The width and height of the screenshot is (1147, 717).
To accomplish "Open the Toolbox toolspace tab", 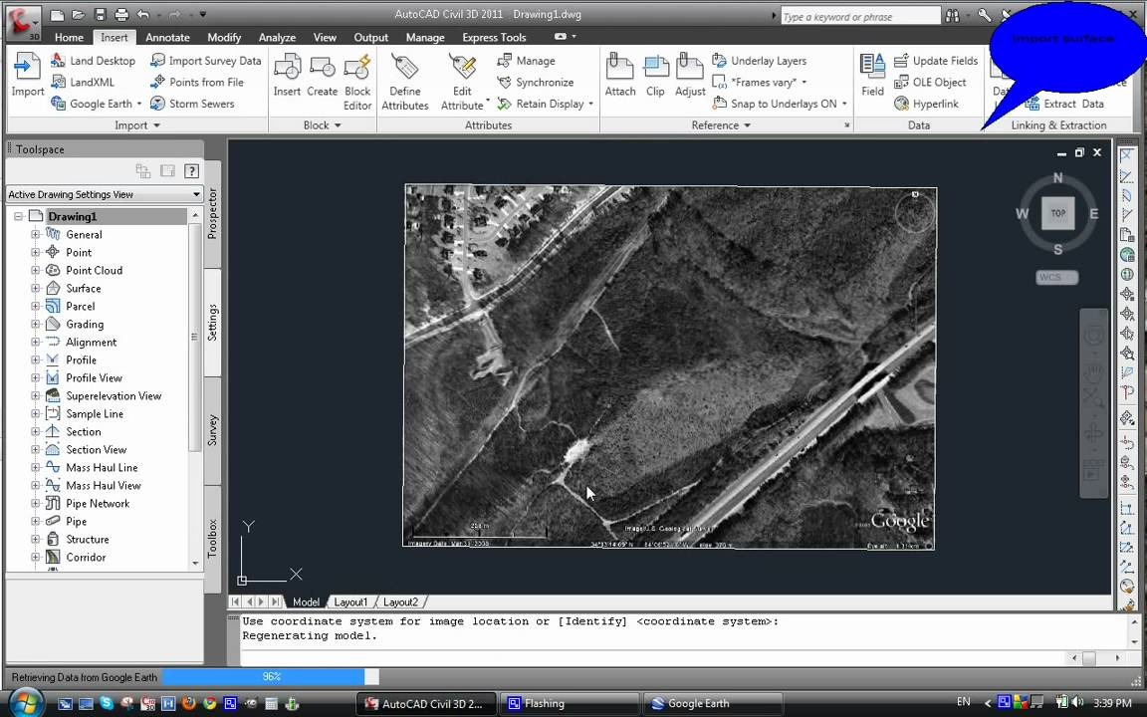I will tap(213, 539).
